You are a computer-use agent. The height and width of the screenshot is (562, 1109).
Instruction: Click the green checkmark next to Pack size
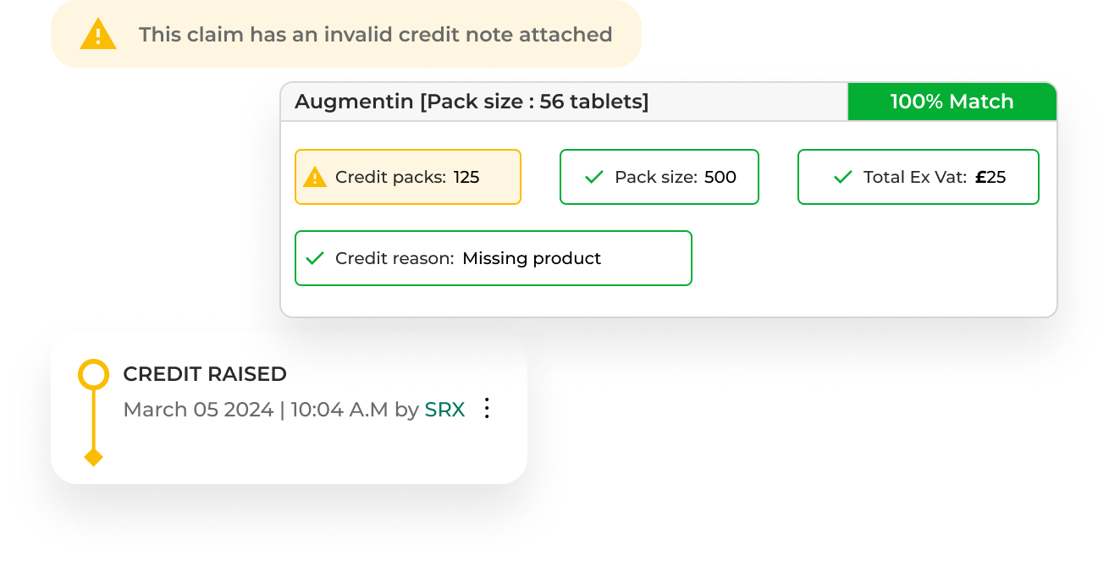pos(594,177)
